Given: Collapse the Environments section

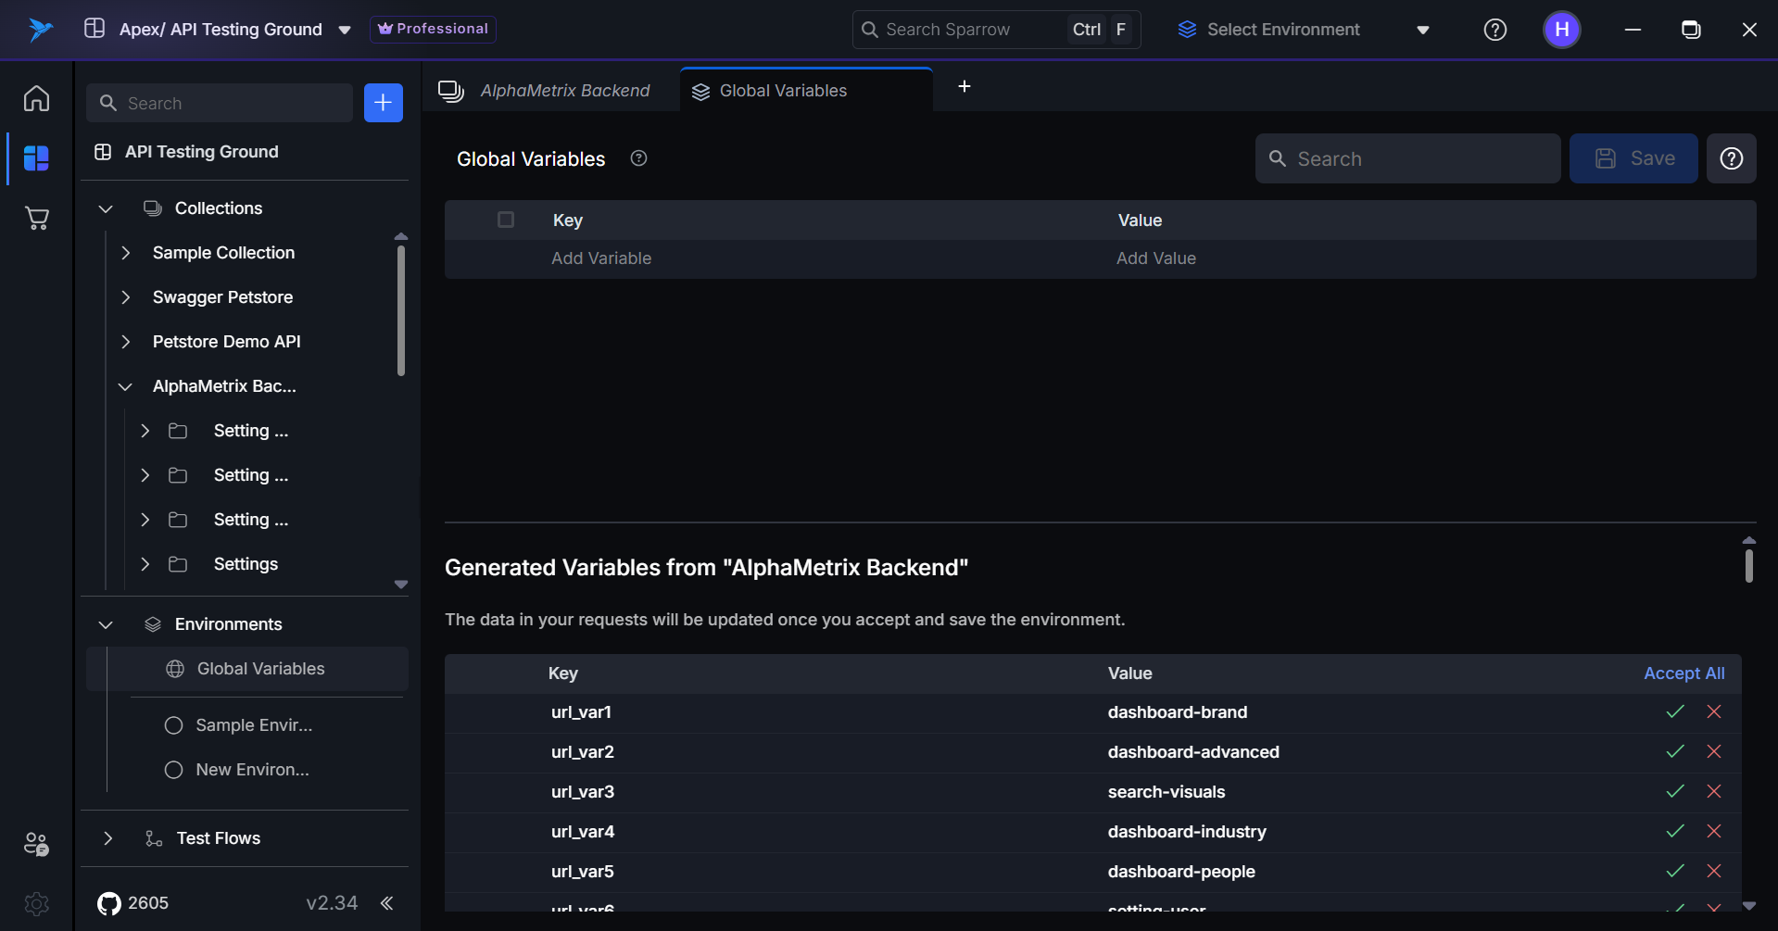Looking at the screenshot, I should coord(105,623).
